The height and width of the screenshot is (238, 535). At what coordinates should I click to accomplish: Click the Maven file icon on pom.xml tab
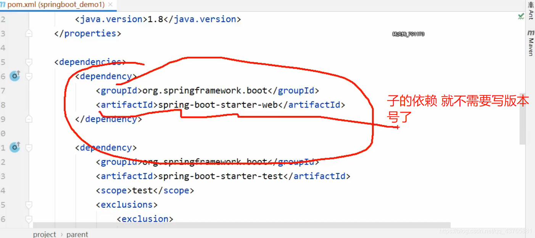pos(3,5)
